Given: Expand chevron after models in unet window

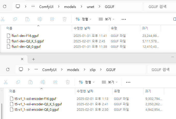Looking at the screenshot, I should (x=81, y=7).
